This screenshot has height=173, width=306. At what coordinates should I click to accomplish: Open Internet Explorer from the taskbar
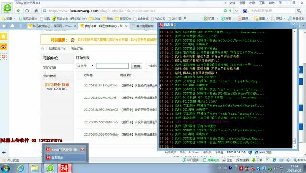[x=20, y=168]
